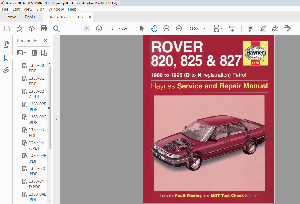Delete selected bookmark with trash icon
Image resolution: width=300 pixels, height=204 pixels.
click(34, 53)
